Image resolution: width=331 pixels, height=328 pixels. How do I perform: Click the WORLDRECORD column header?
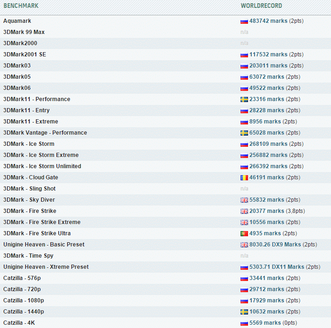[x=261, y=6]
